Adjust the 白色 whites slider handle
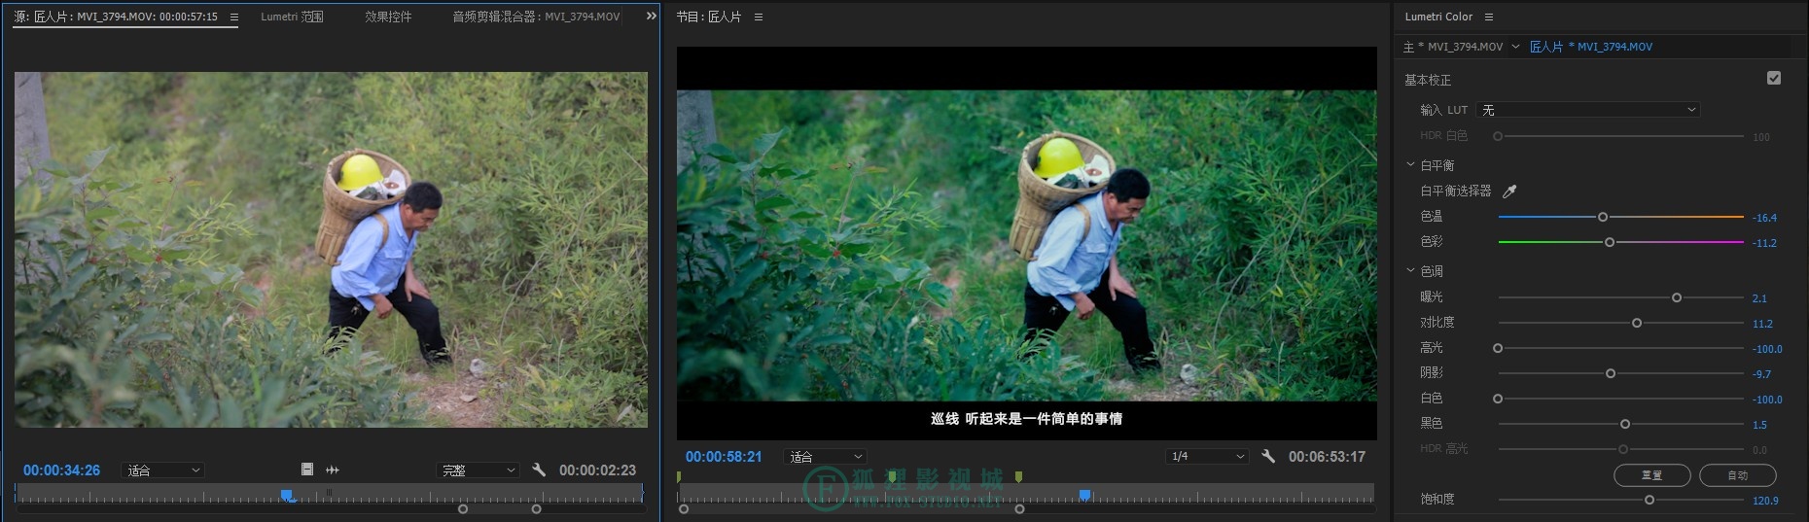Image resolution: width=1809 pixels, height=522 pixels. click(1498, 399)
